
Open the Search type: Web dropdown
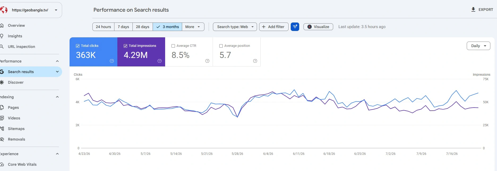[235, 27]
